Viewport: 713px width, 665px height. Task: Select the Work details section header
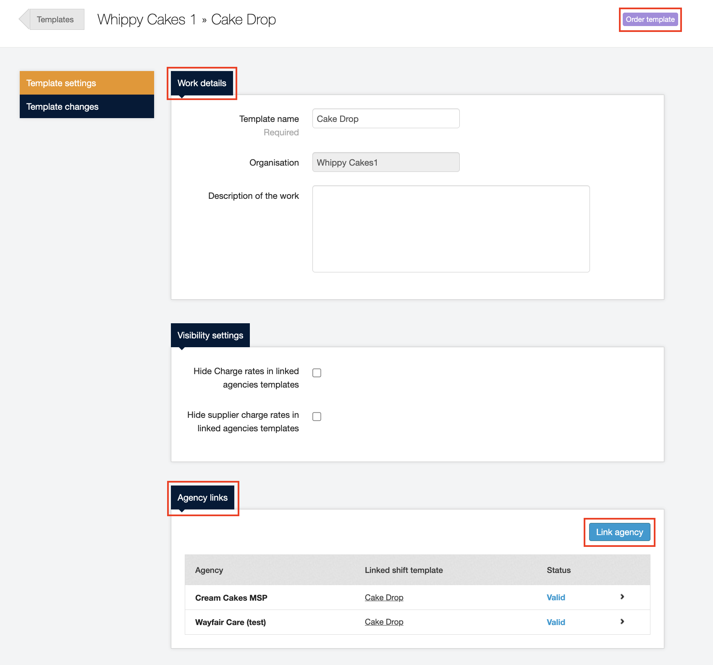tap(202, 83)
